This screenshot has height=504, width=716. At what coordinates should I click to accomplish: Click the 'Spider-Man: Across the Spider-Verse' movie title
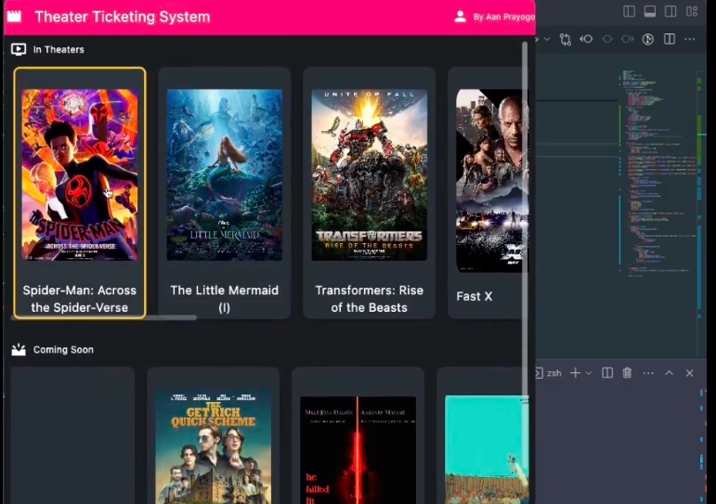point(80,299)
